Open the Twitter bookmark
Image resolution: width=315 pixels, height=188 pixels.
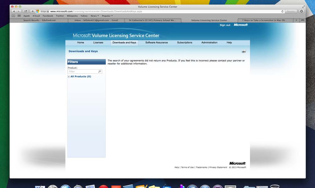[60, 16]
